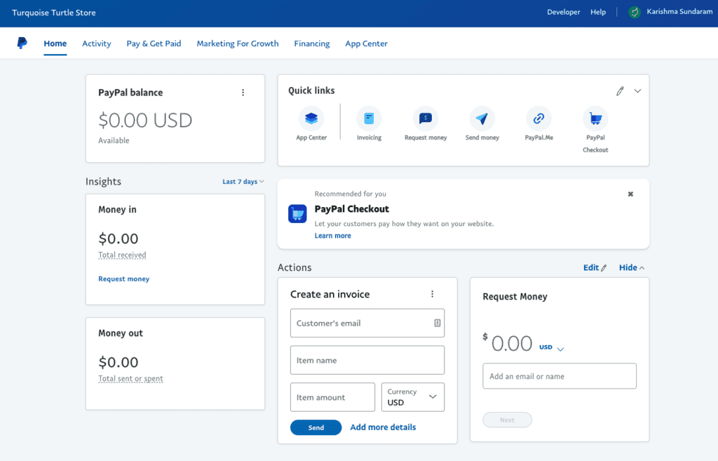Click the Request Money 0.00 amount
This screenshot has height=461, width=718.
click(x=512, y=344)
